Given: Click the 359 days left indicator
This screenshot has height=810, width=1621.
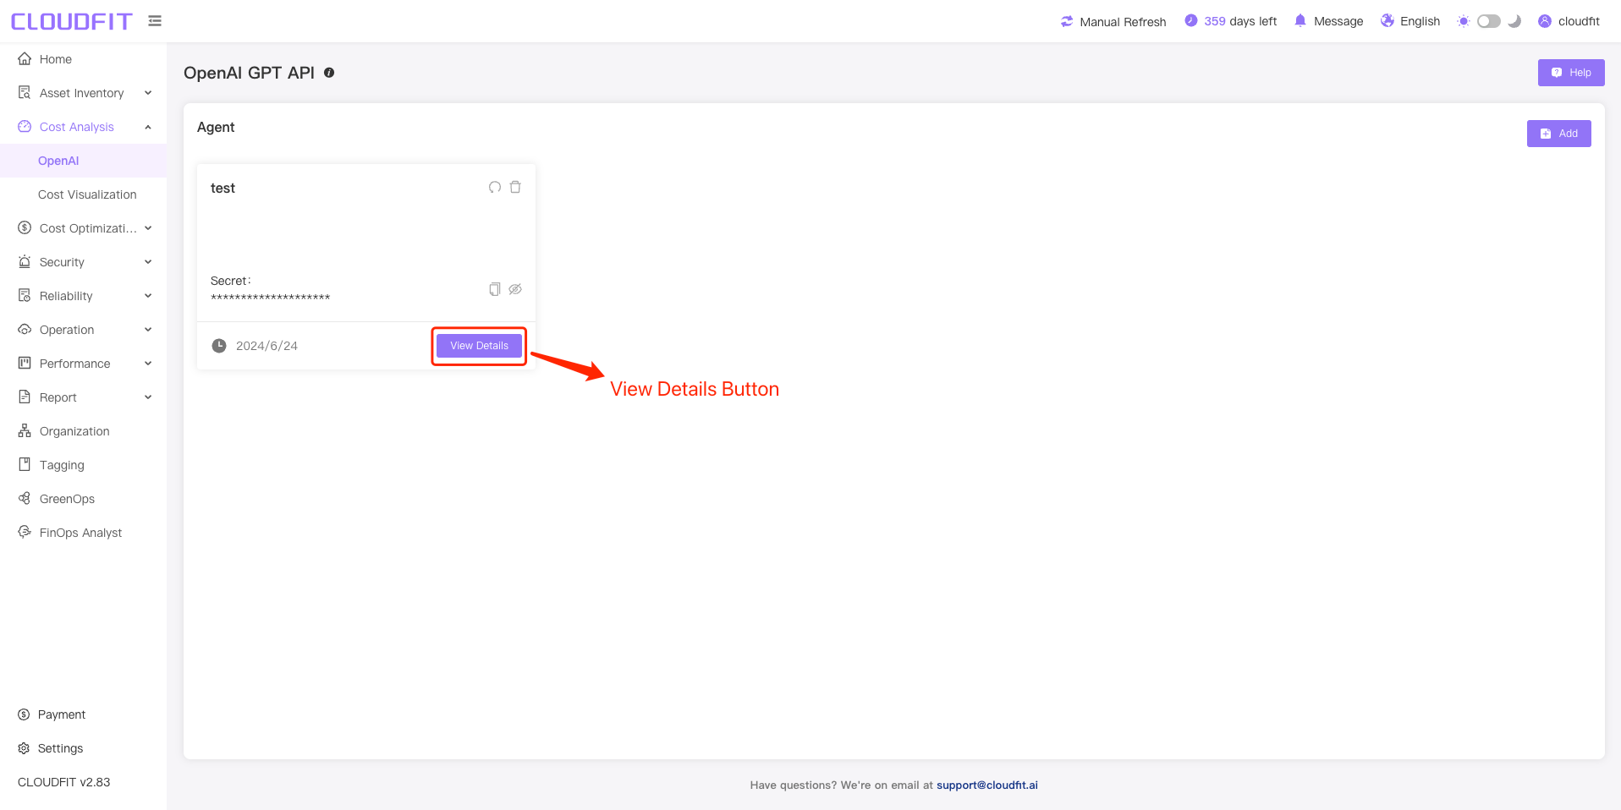Looking at the screenshot, I should coord(1231,21).
